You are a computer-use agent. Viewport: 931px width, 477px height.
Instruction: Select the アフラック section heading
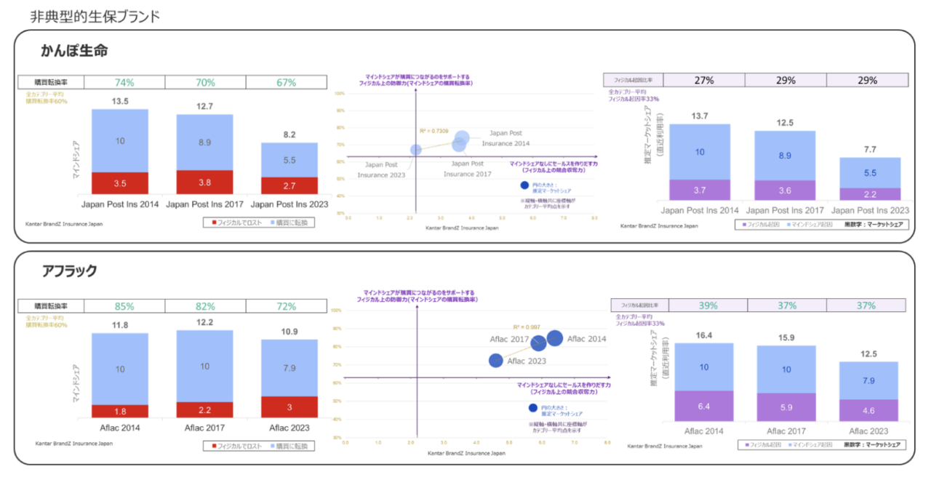click(69, 271)
